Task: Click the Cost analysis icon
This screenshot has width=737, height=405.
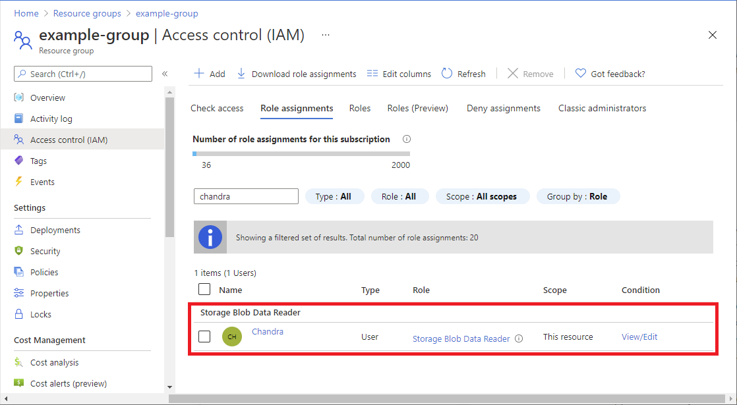Action: (x=19, y=362)
